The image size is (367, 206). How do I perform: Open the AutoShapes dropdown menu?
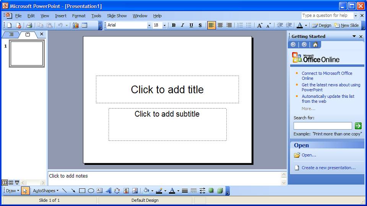coord(45,191)
